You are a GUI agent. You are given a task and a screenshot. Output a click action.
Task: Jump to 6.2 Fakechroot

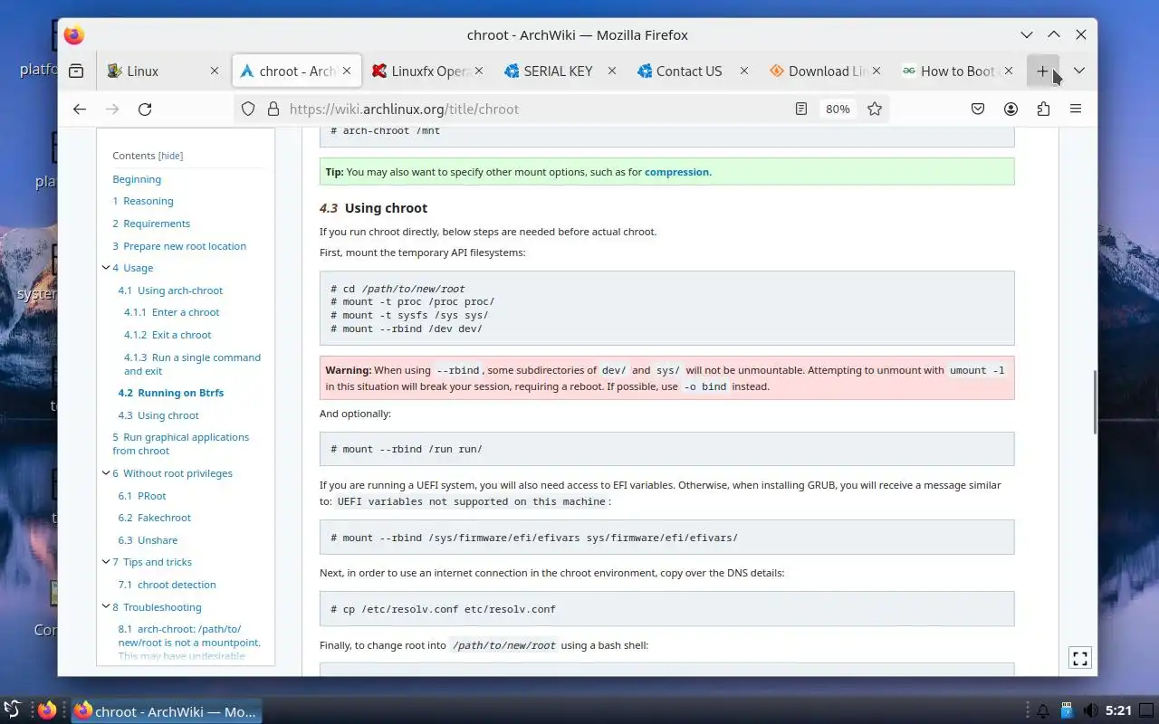point(155,518)
